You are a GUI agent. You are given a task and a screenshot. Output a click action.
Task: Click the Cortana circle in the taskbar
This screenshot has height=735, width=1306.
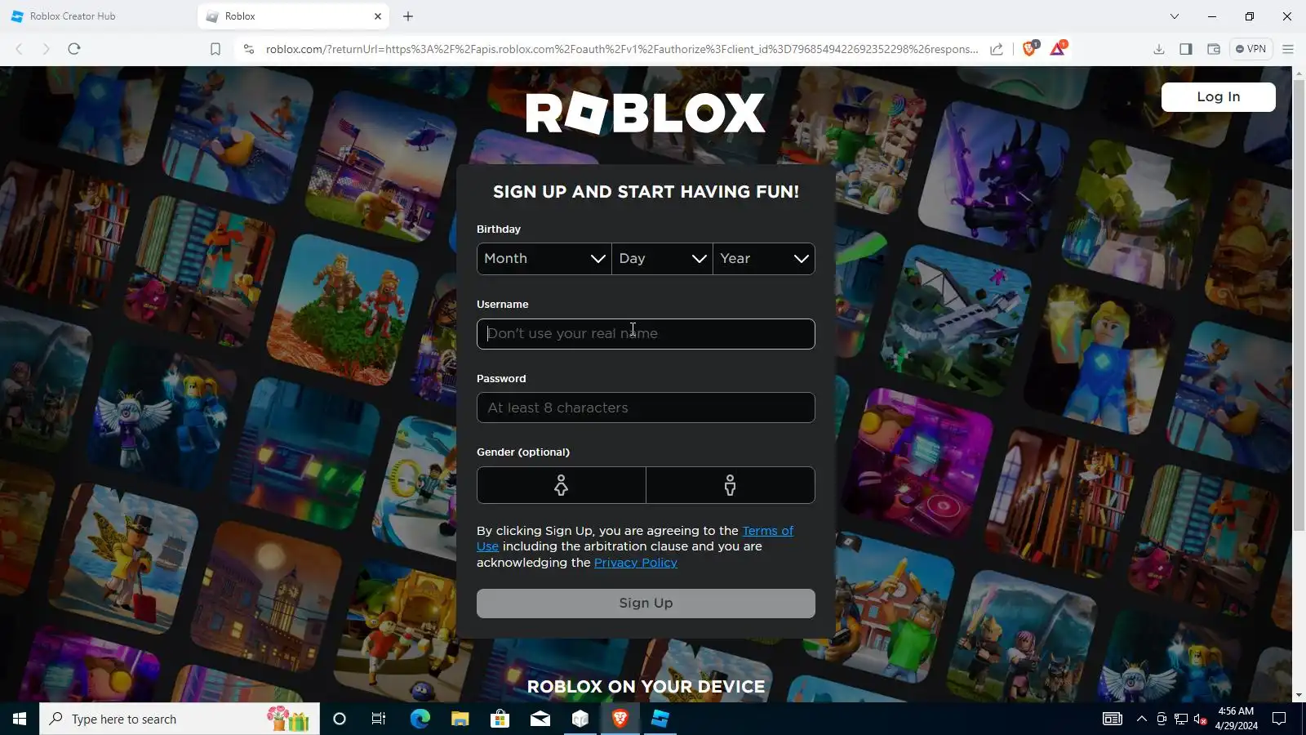(x=340, y=719)
